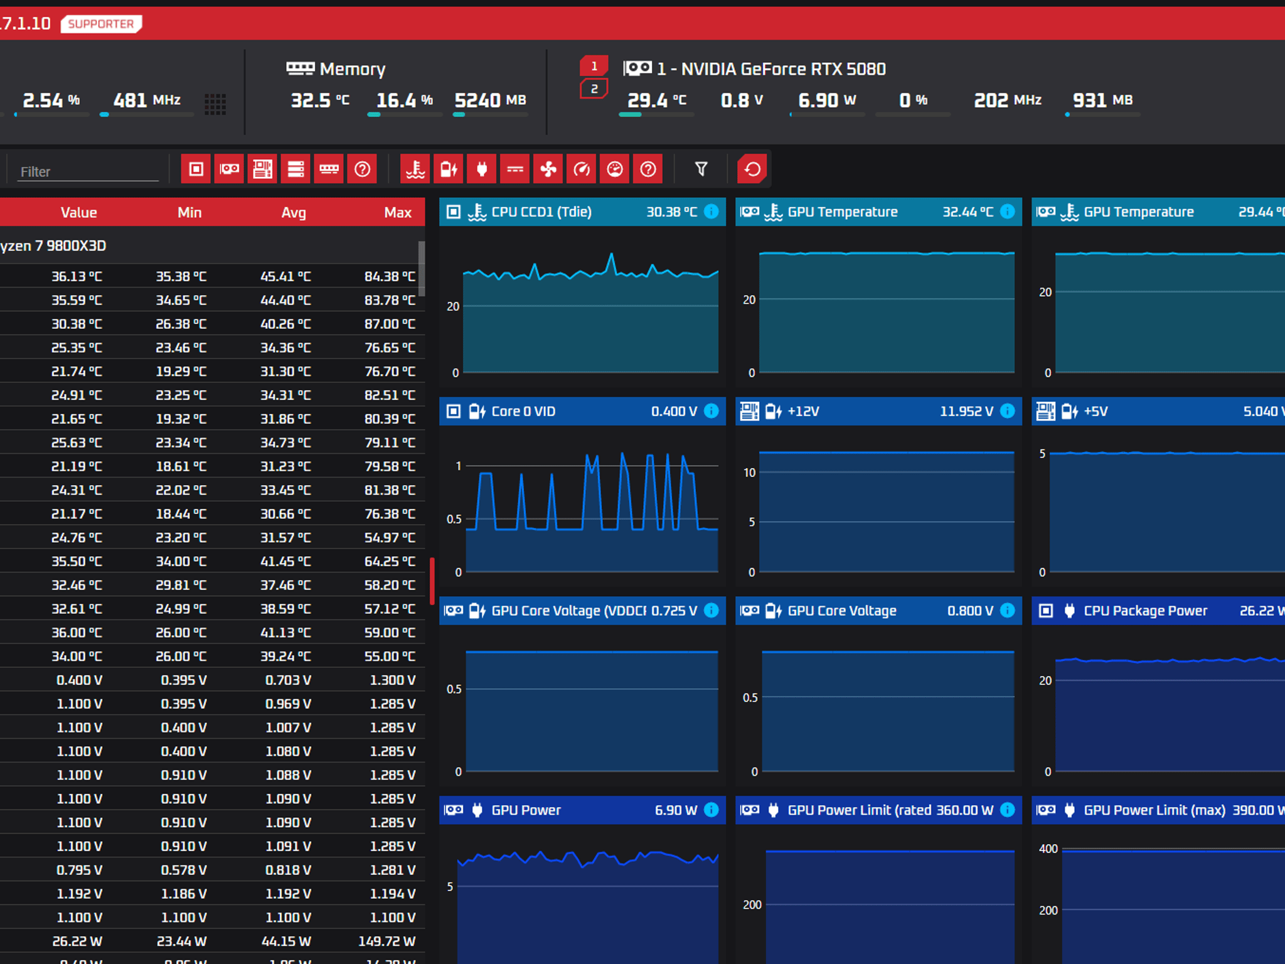The image size is (1285, 964).
Task: Click the fan sensor filter icon
Action: [548, 169]
